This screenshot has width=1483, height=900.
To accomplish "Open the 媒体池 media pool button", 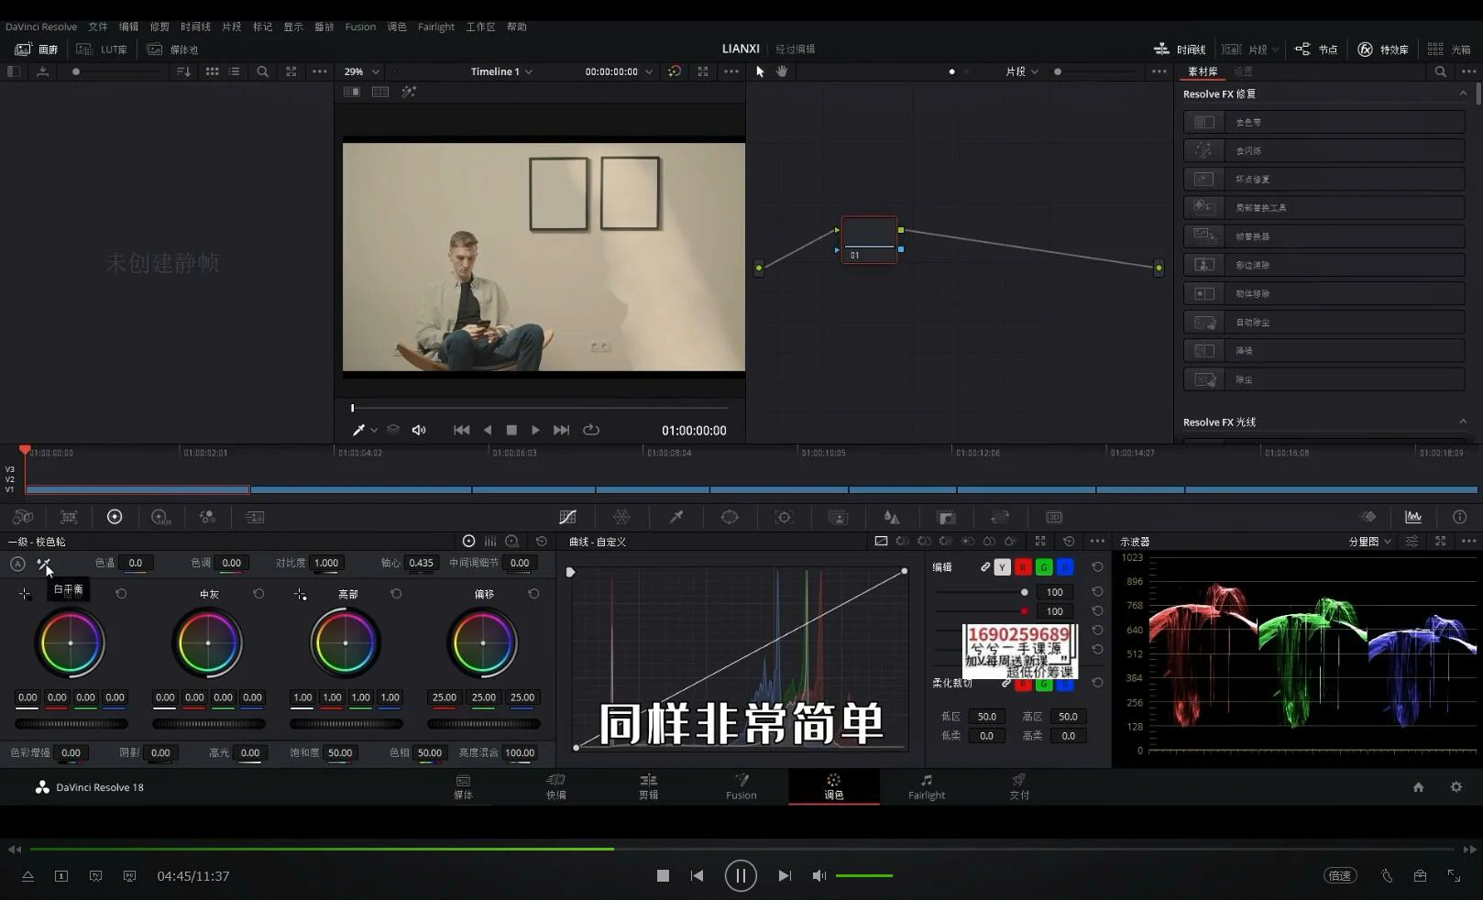I will tap(172, 49).
